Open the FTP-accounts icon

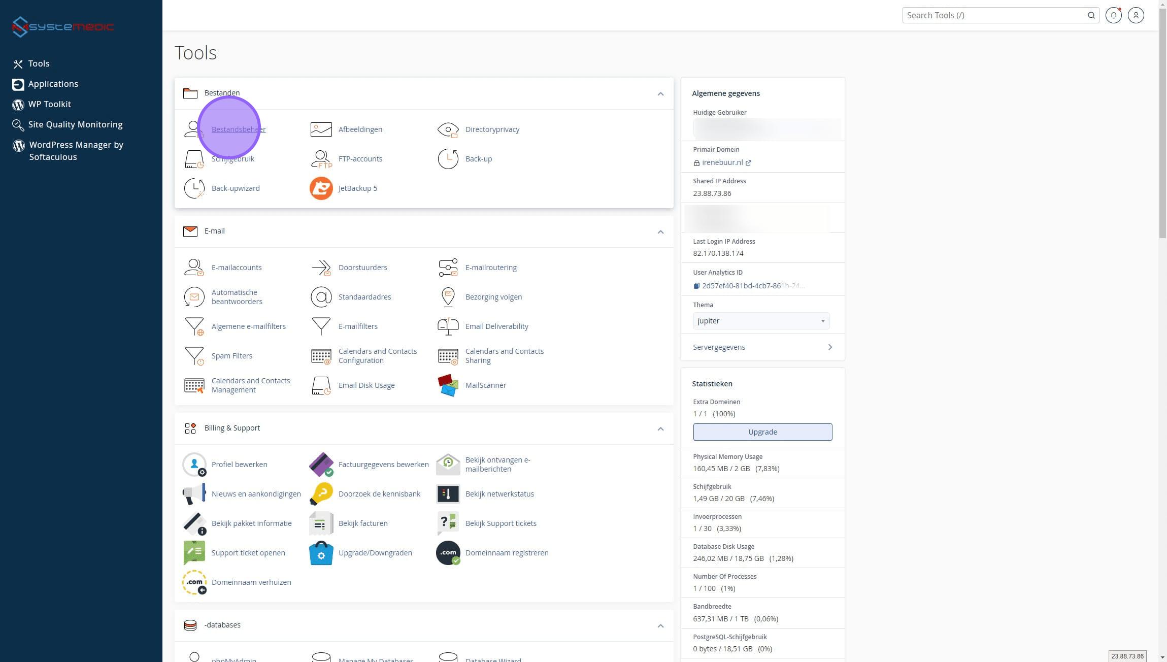pos(321,159)
